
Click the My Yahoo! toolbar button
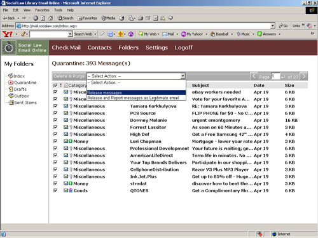(192, 34)
